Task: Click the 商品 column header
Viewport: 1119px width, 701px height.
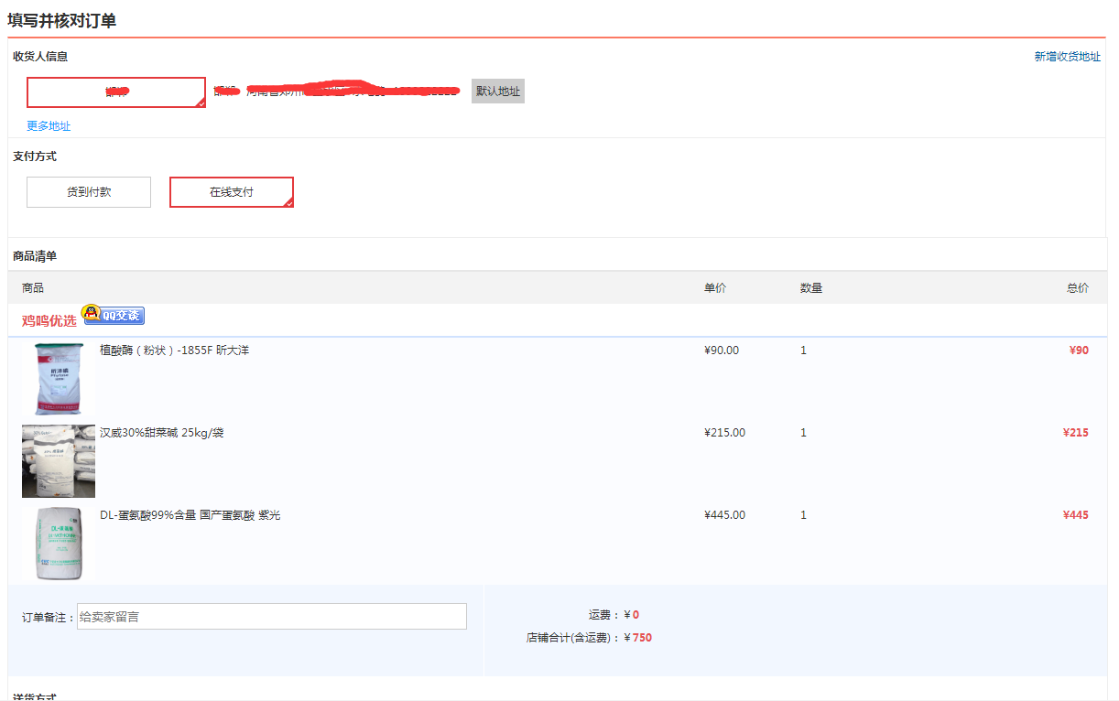Action: 33,288
